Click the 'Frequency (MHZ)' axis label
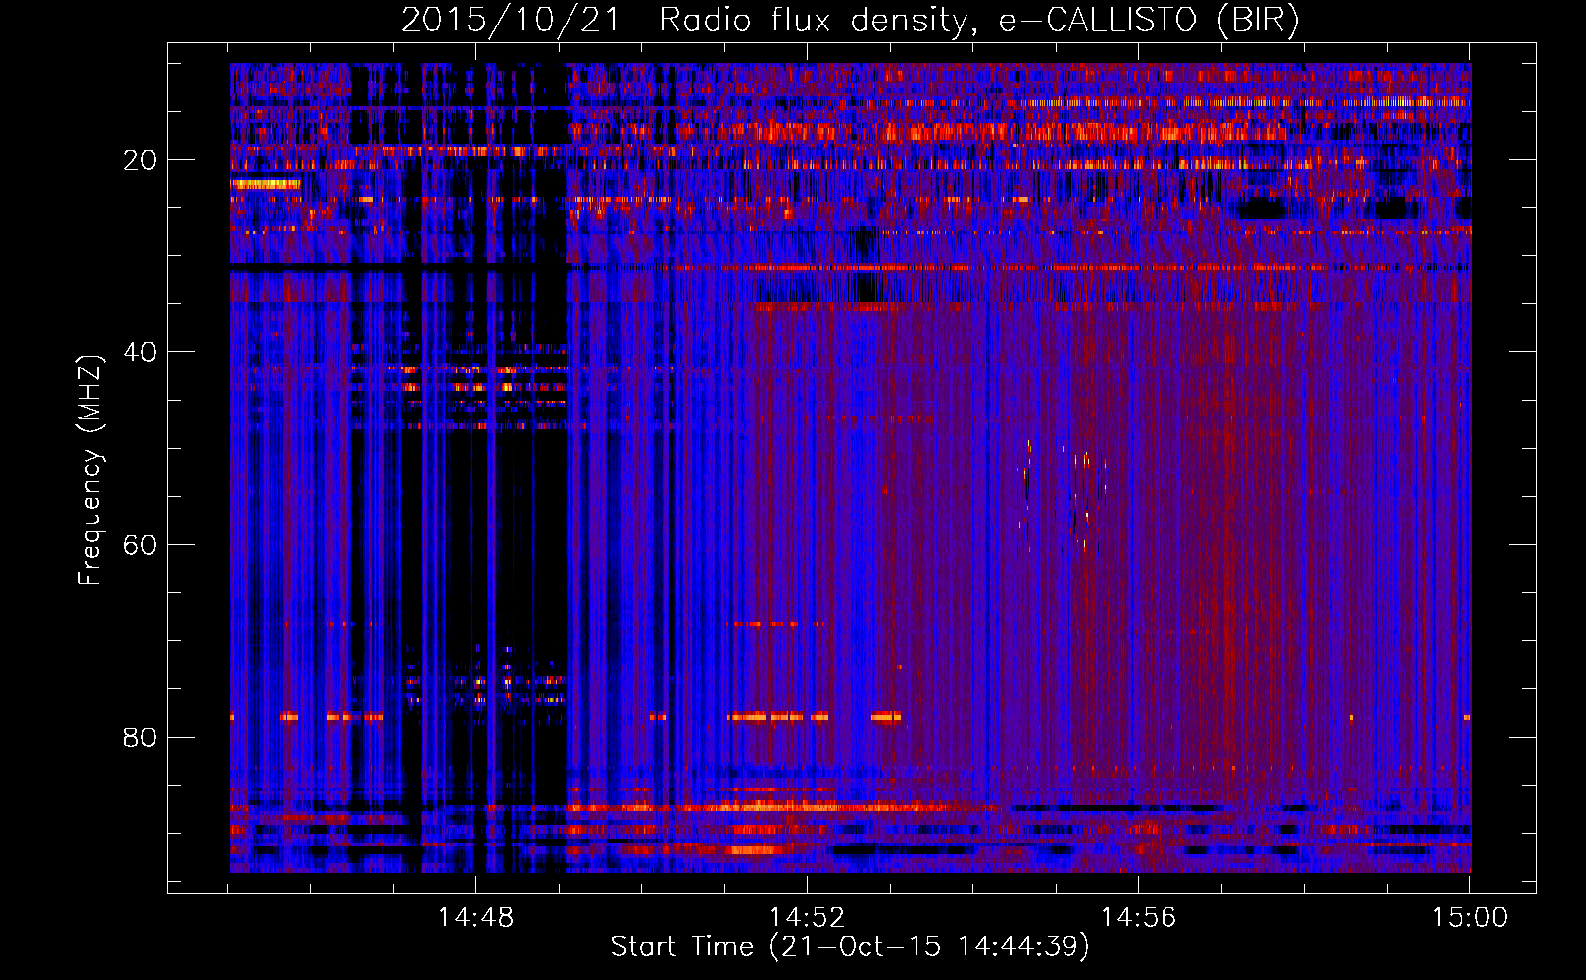The height and width of the screenshot is (980, 1586). pos(90,470)
